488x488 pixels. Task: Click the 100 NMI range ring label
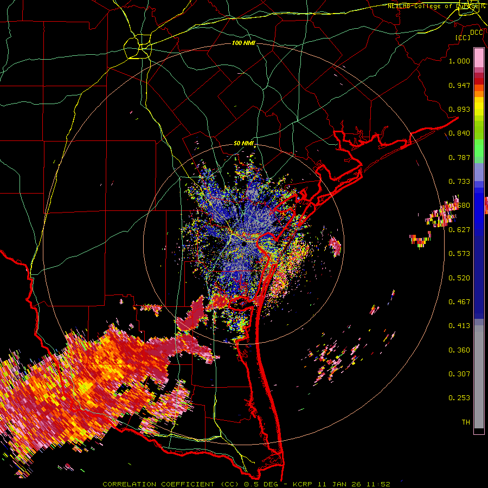tap(243, 43)
